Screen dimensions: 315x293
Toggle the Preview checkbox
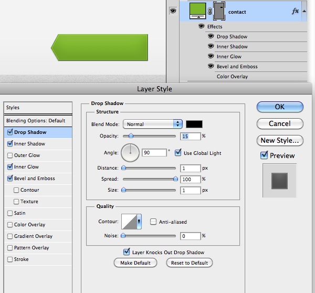pyautogui.click(x=264, y=155)
